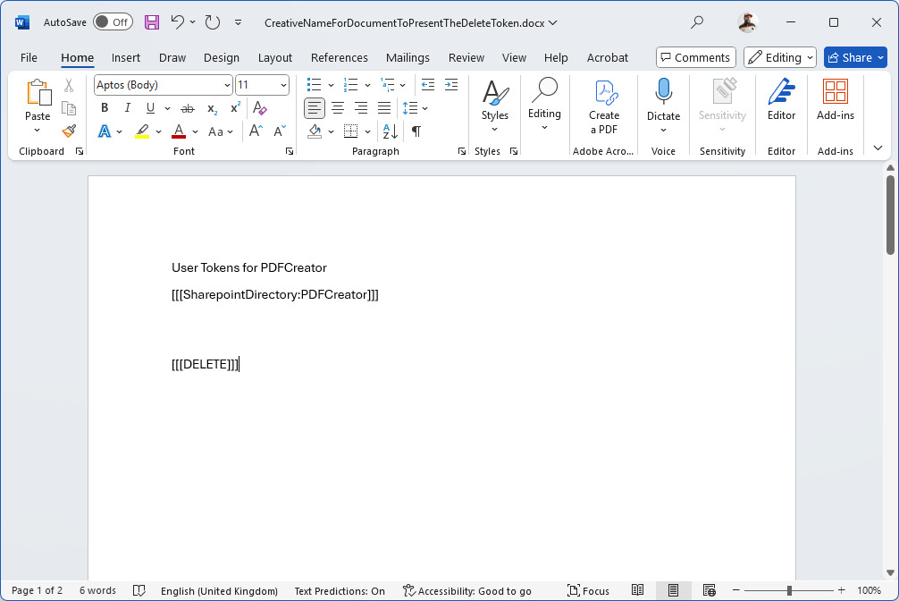The image size is (899, 601).
Task: Click the Copy icon in Clipboard
Action: click(69, 108)
